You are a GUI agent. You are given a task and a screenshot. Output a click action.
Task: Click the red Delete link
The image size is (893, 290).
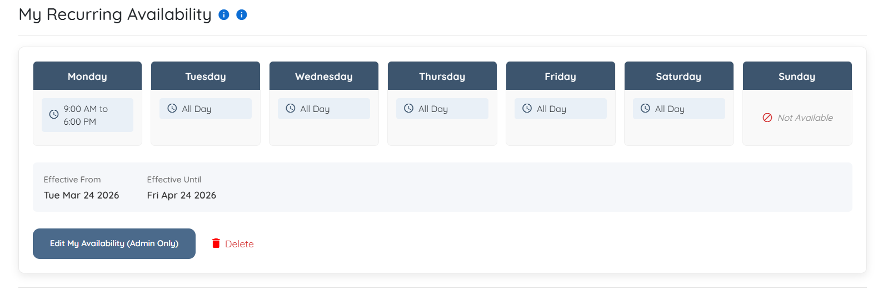coord(240,244)
